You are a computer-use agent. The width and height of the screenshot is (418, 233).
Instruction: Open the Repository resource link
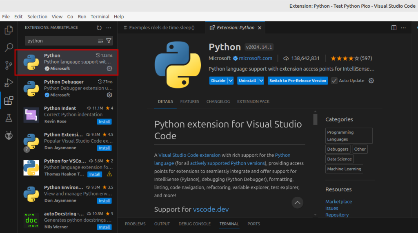point(337,215)
